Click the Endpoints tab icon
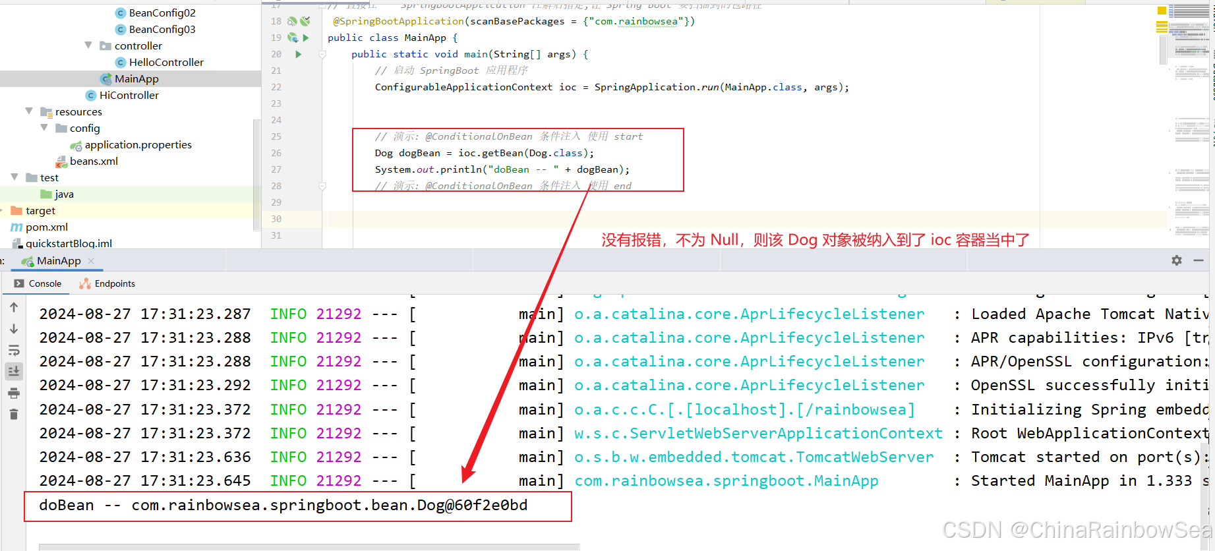This screenshot has width=1215, height=551. pos(85,283)
